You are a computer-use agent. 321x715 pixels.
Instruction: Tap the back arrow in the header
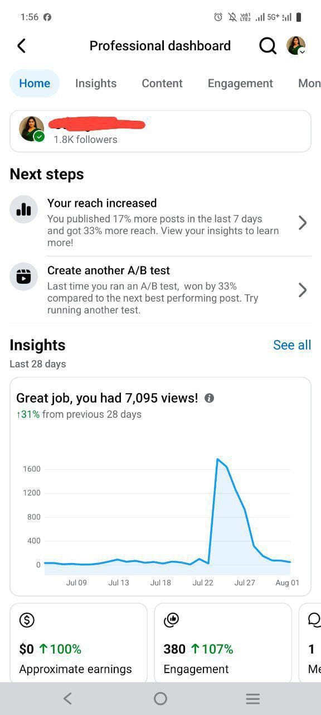22,46
